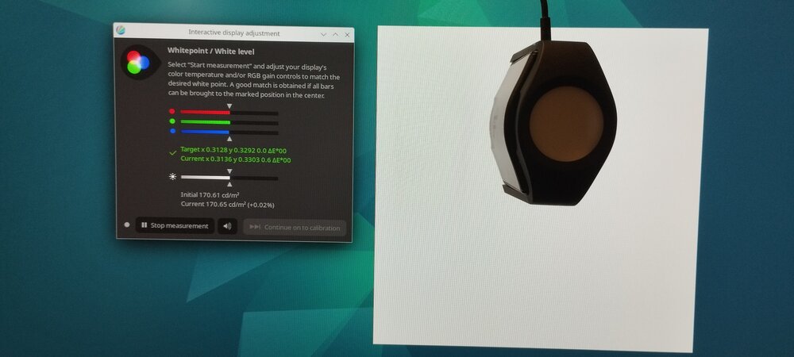This screenshot has height=357, width=794.
Task: Click the red gain level bar
Action: point(229,113)
